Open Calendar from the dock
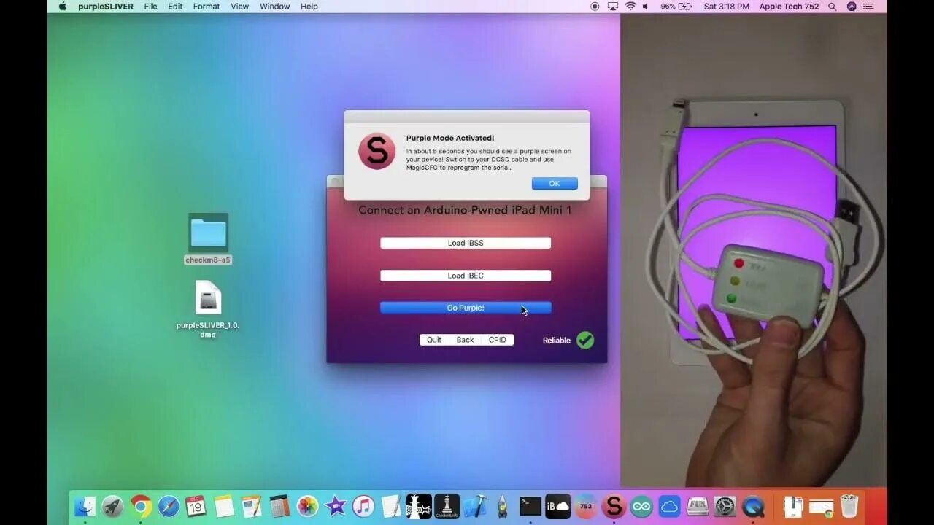 (x=196, y=505)
